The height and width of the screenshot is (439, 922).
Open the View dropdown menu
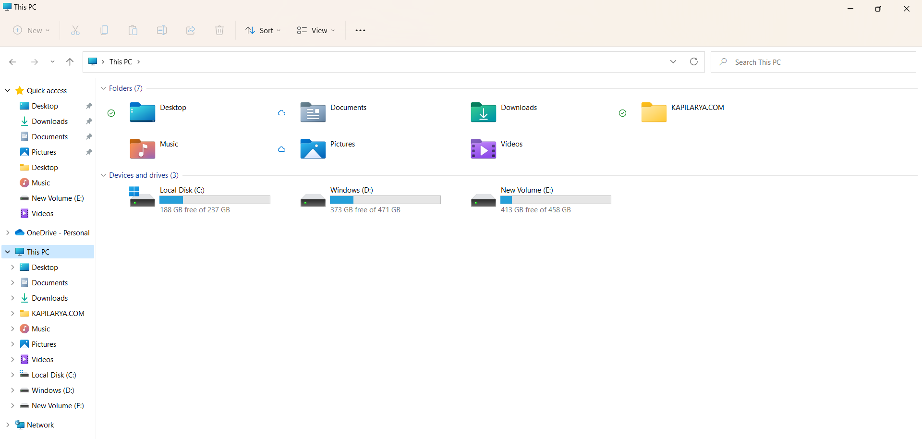click(x=316, y=30)
